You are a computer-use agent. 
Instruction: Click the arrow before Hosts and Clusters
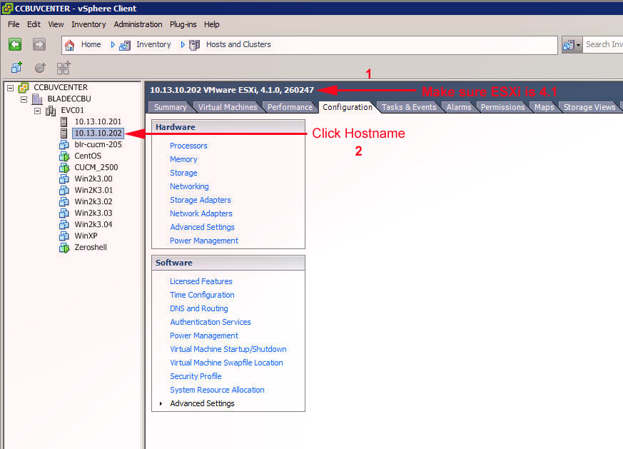183,45
